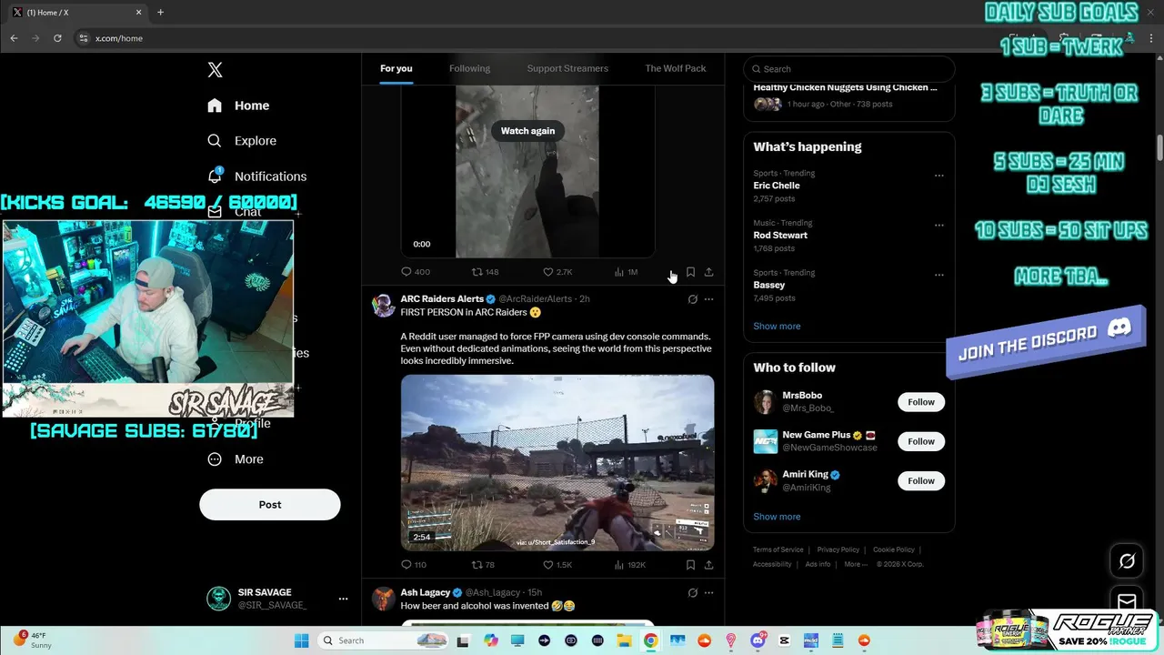1164x655 pixels.
Task: Open more options for Ash Lagacy post
Action: pos(709,593)
